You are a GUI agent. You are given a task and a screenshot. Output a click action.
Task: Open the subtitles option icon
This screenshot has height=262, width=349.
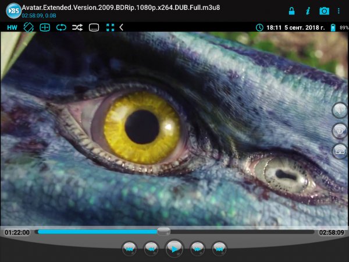(94, 27)
